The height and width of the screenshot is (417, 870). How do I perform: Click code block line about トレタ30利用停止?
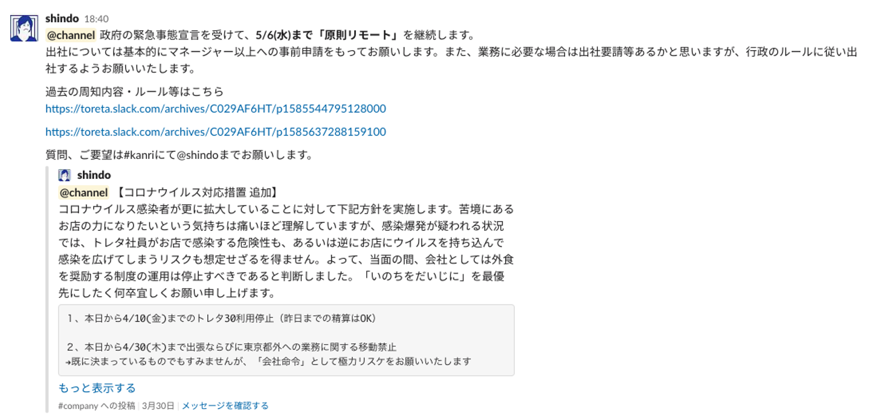[x=222, y=318]
